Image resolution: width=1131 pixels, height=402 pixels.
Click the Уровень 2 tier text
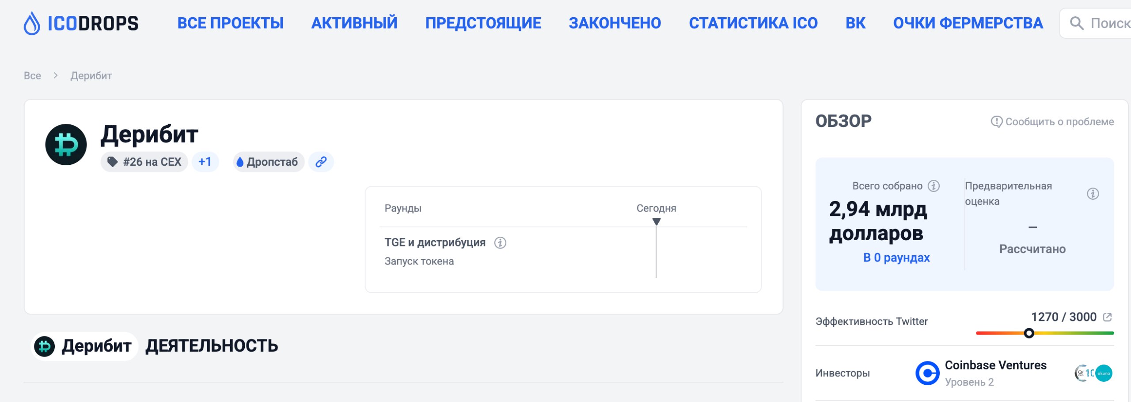(x=969, y=382)
